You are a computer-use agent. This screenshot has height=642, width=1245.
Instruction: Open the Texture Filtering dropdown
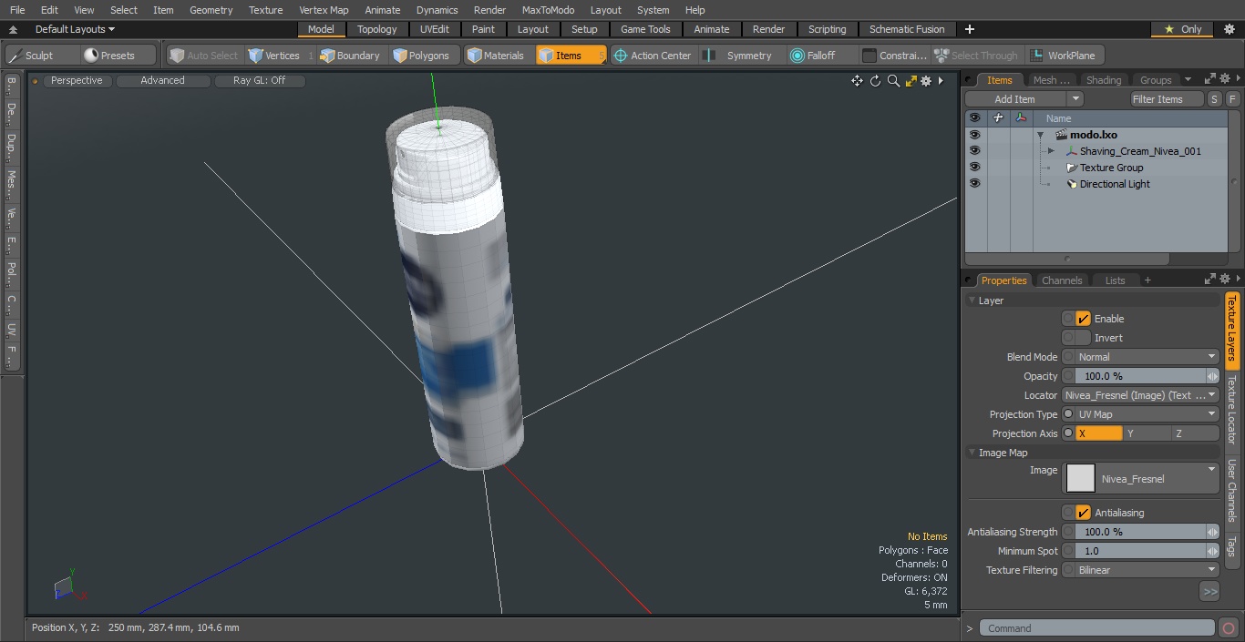1147,570
